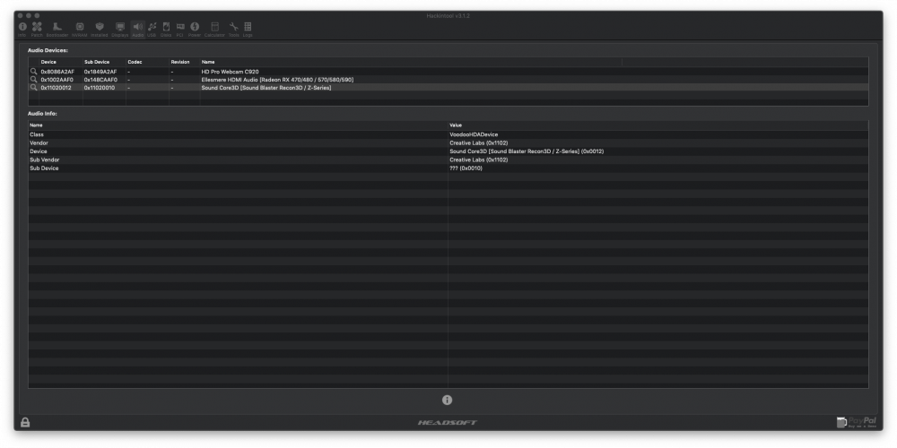
Task: Select the HD Pro Webcam C920 row
Action: [448, 72]
